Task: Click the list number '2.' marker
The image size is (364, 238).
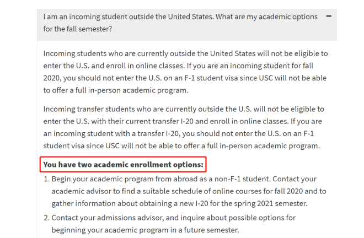Action: coord(47,218)
